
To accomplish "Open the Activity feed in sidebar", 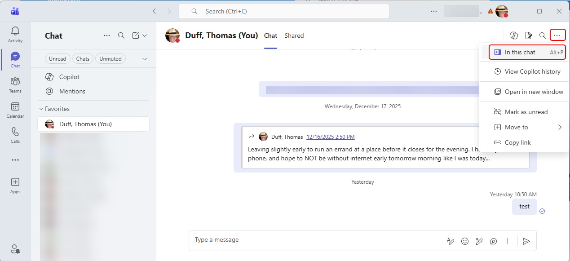I will pos(15,34).
